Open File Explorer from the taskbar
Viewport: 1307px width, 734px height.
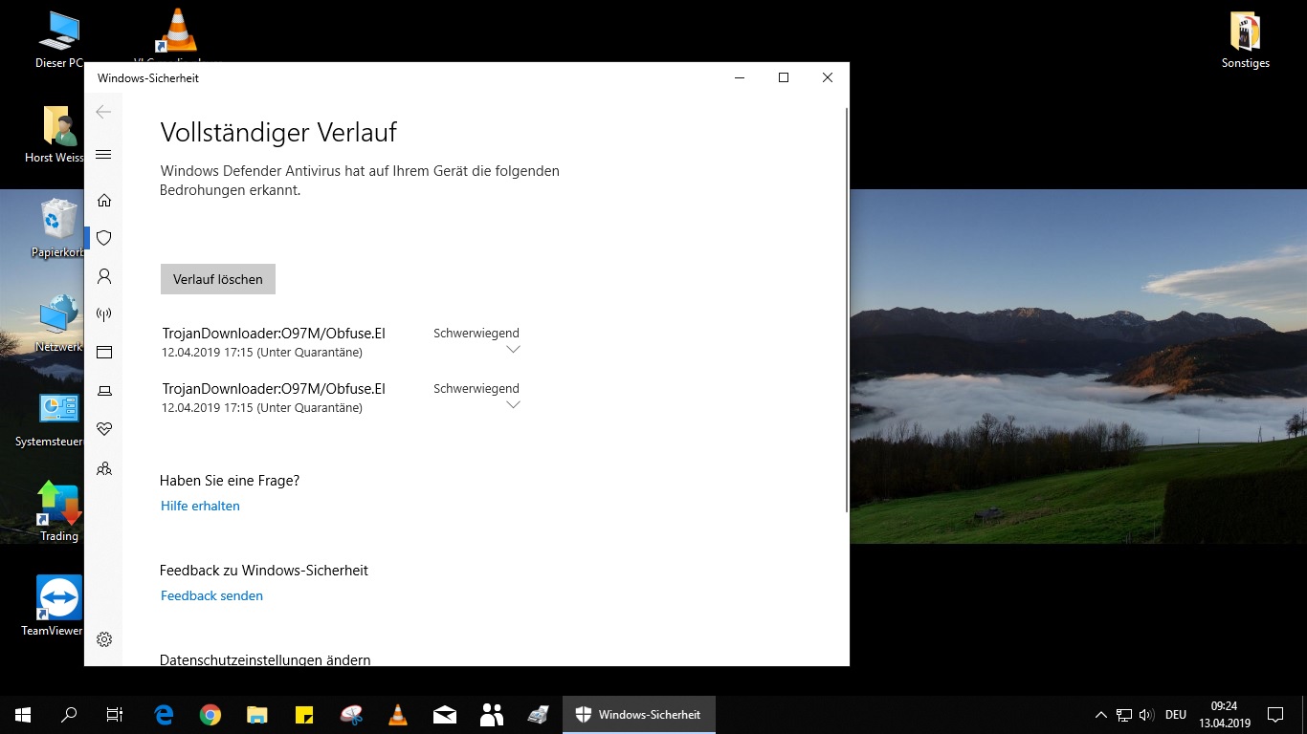(x=257, y=714)
